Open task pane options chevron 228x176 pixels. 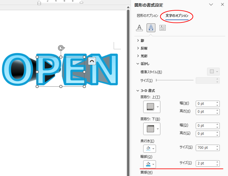tap(211, 4)
